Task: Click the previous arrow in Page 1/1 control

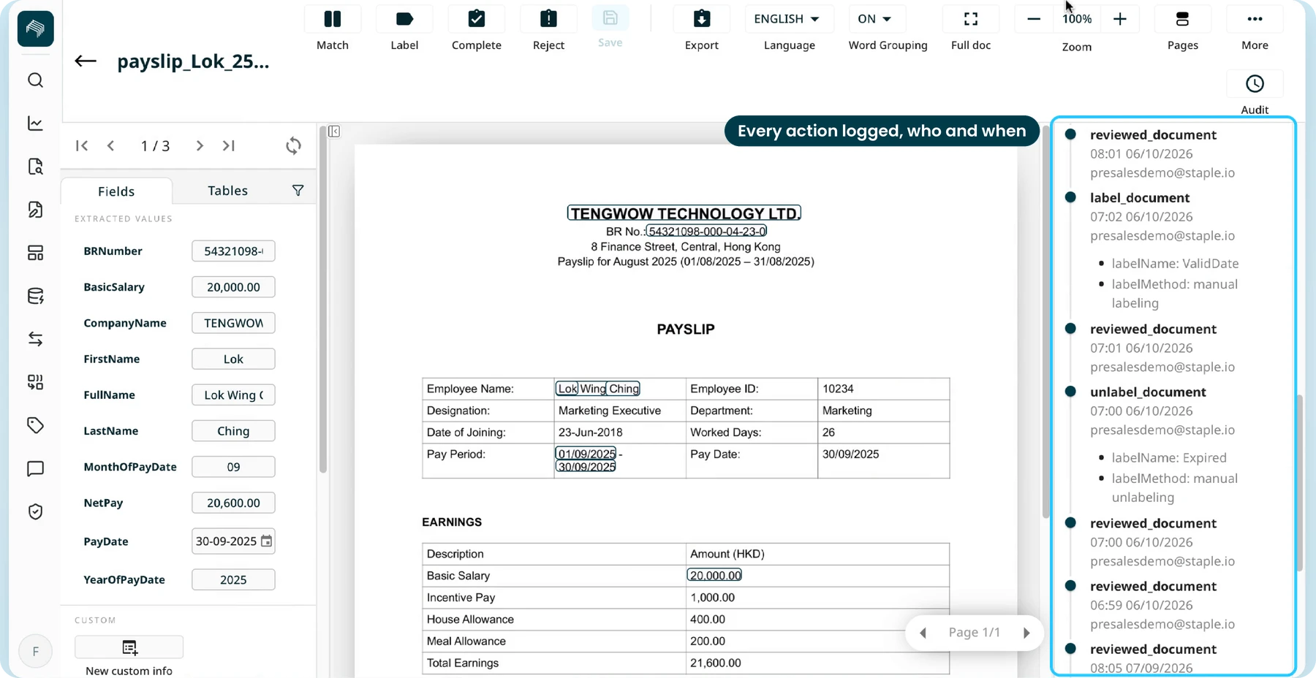Action: click(x=923, y=633)
